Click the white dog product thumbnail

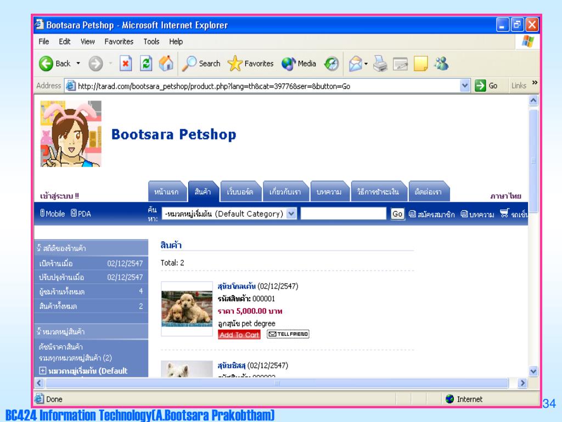pos(187,369)
